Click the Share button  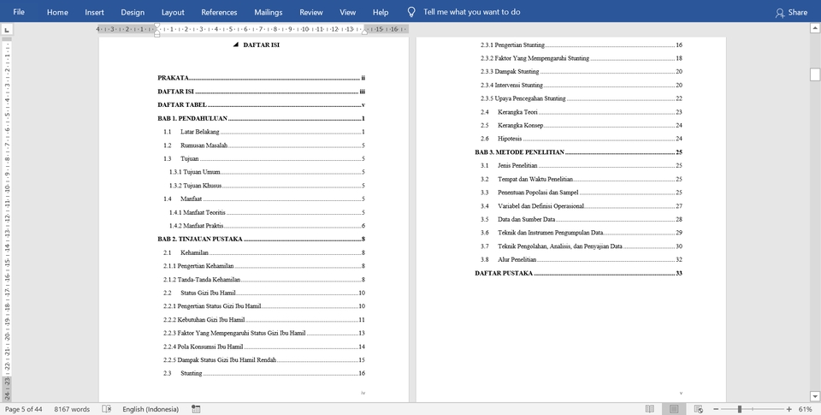click(792, 12)
